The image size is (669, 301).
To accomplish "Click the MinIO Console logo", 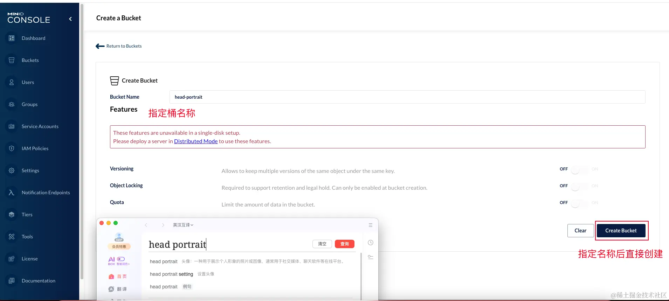I will (29, 18).
